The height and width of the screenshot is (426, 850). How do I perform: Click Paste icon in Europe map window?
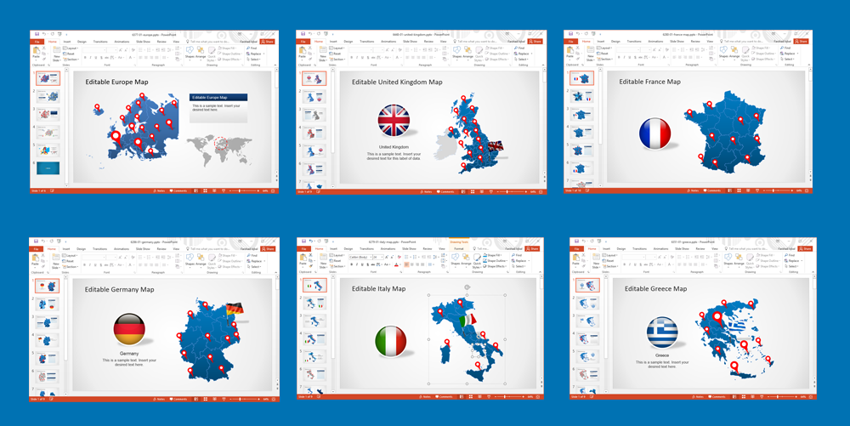(37, 49)
